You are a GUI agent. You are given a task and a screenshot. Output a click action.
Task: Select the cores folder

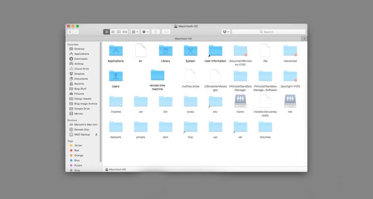(191, 101)
